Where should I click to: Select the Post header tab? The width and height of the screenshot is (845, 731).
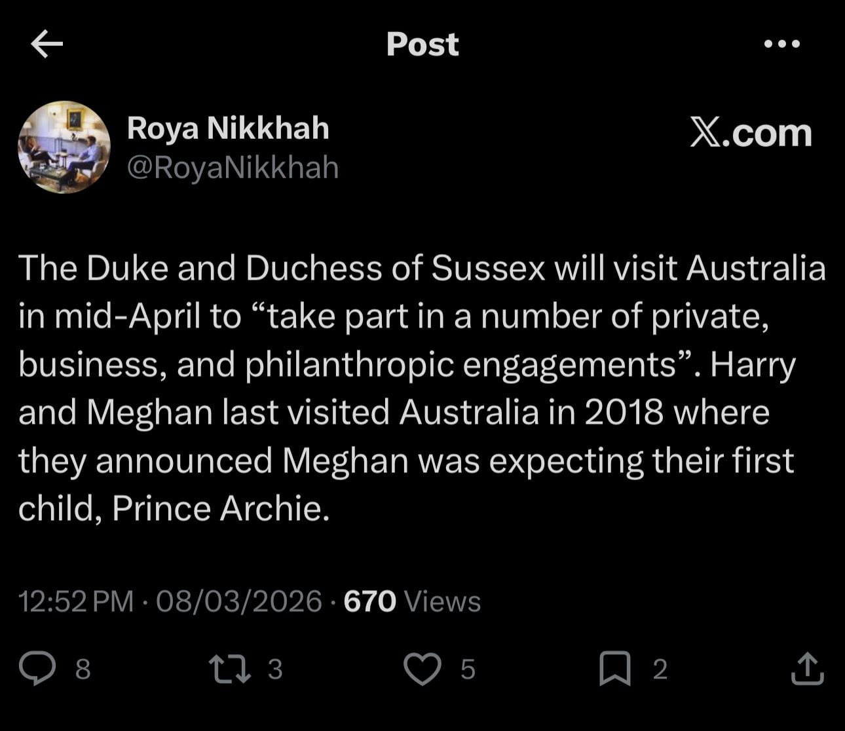tap(423, 44)
